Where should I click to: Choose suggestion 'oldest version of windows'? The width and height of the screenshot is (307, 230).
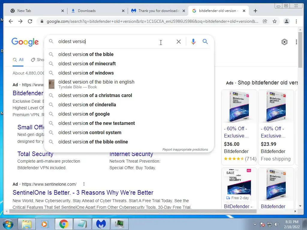pos(129,73)
